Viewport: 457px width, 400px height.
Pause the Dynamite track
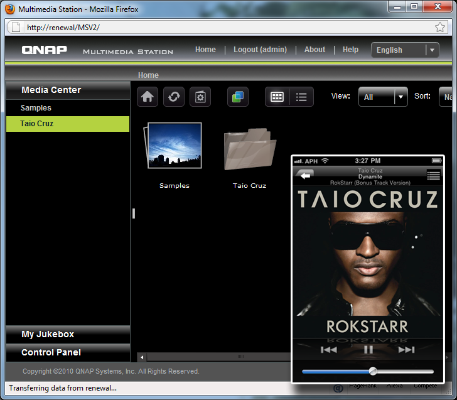368,350
